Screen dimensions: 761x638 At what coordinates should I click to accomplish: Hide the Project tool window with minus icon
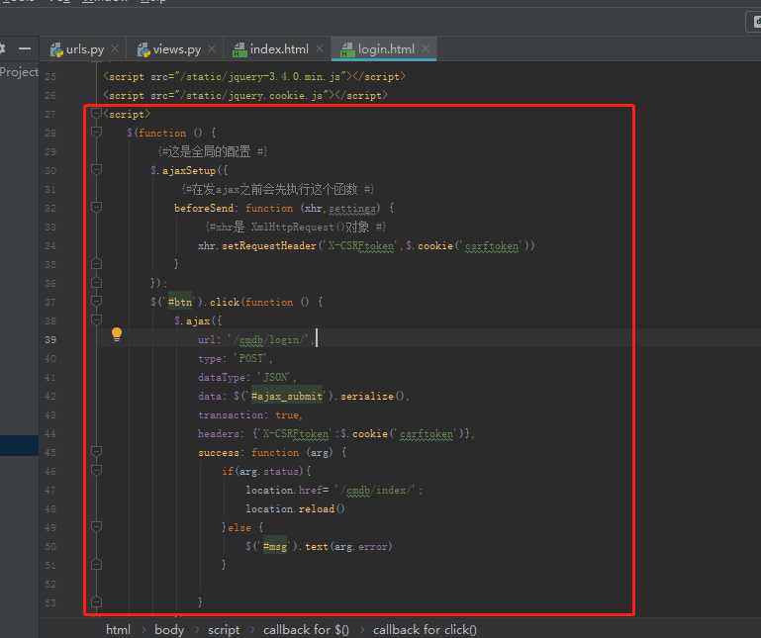click(25, 48)
